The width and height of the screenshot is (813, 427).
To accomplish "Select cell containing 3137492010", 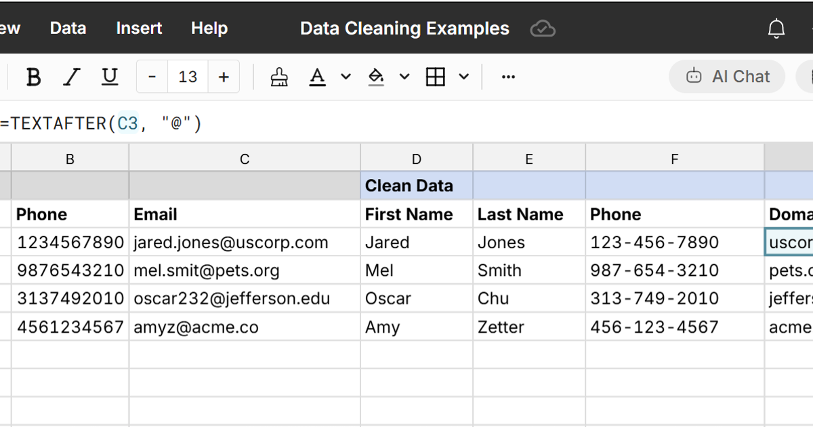I will pyautogui.click(x=70, y=299).
